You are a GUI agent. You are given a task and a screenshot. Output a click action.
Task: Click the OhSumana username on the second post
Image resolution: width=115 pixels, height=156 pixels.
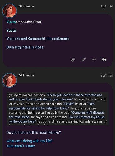[x=26, y=76]
